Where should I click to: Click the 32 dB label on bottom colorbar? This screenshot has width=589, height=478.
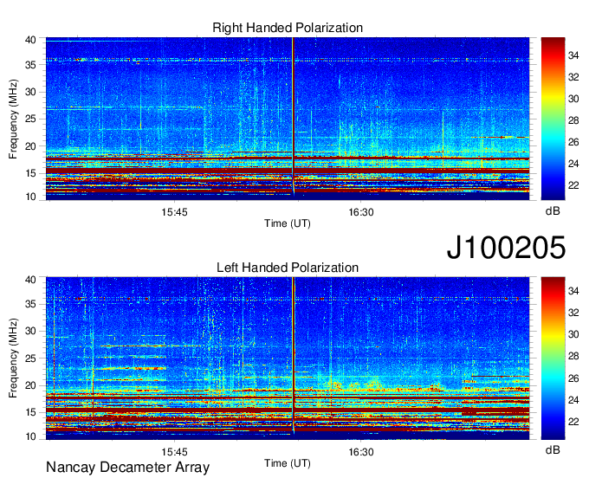(x=573, y=313)
